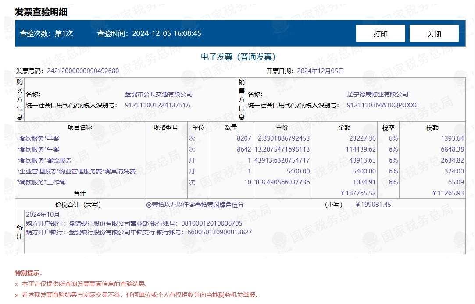Select tax value 324.00

click(x=454, y=171)
